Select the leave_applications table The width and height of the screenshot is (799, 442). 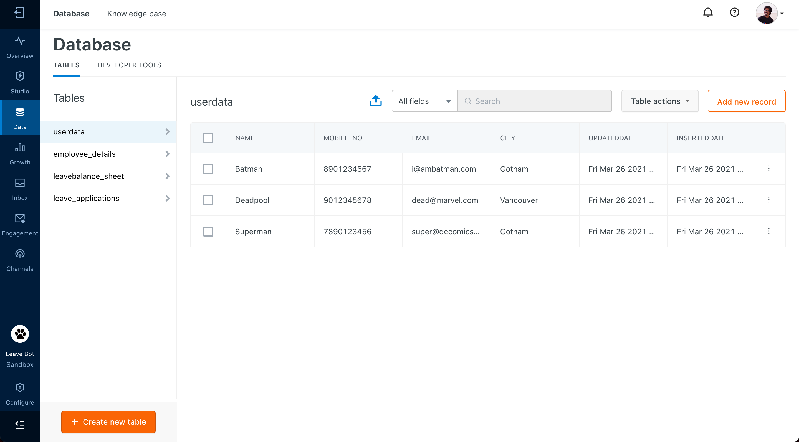coord(108,198)
